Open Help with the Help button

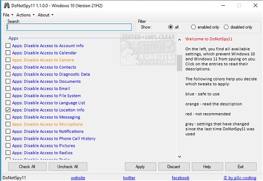207,167
